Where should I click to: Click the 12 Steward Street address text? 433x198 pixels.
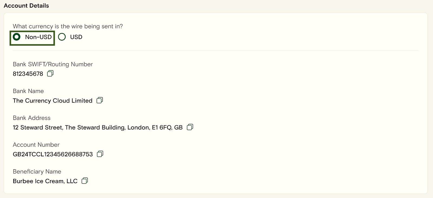pyautogui.click(x=98, y=127)
